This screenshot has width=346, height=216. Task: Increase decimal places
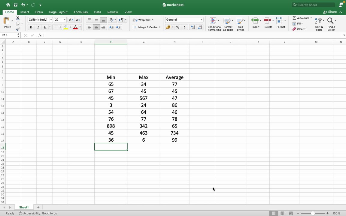193,27
